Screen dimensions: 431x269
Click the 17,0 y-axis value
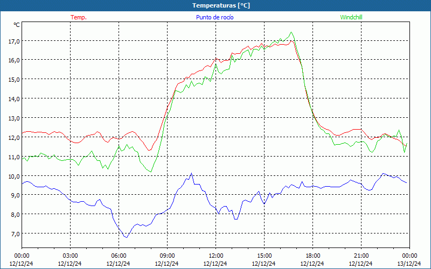click(x=14, y=41)
